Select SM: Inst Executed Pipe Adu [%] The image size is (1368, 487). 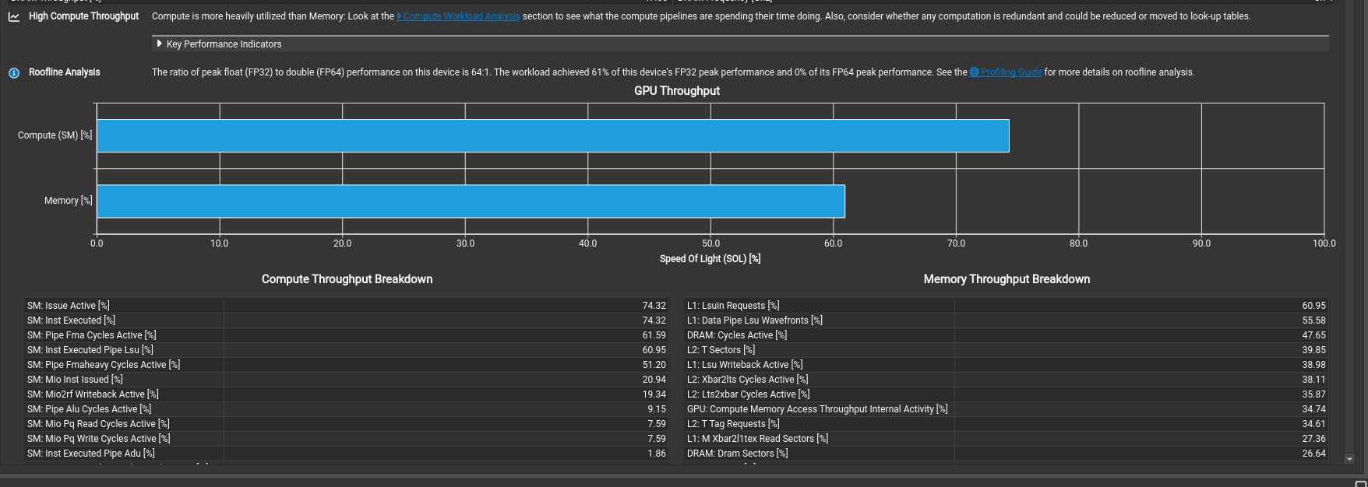coord(347,454)
